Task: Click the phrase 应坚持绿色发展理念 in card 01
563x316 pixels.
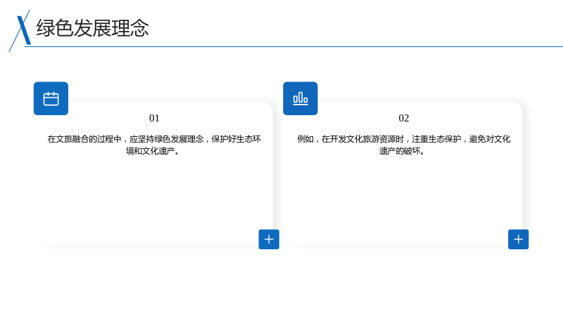Action: pos(167,139)
